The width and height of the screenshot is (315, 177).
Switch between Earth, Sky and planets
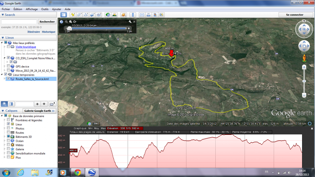[x=124, y=15]
